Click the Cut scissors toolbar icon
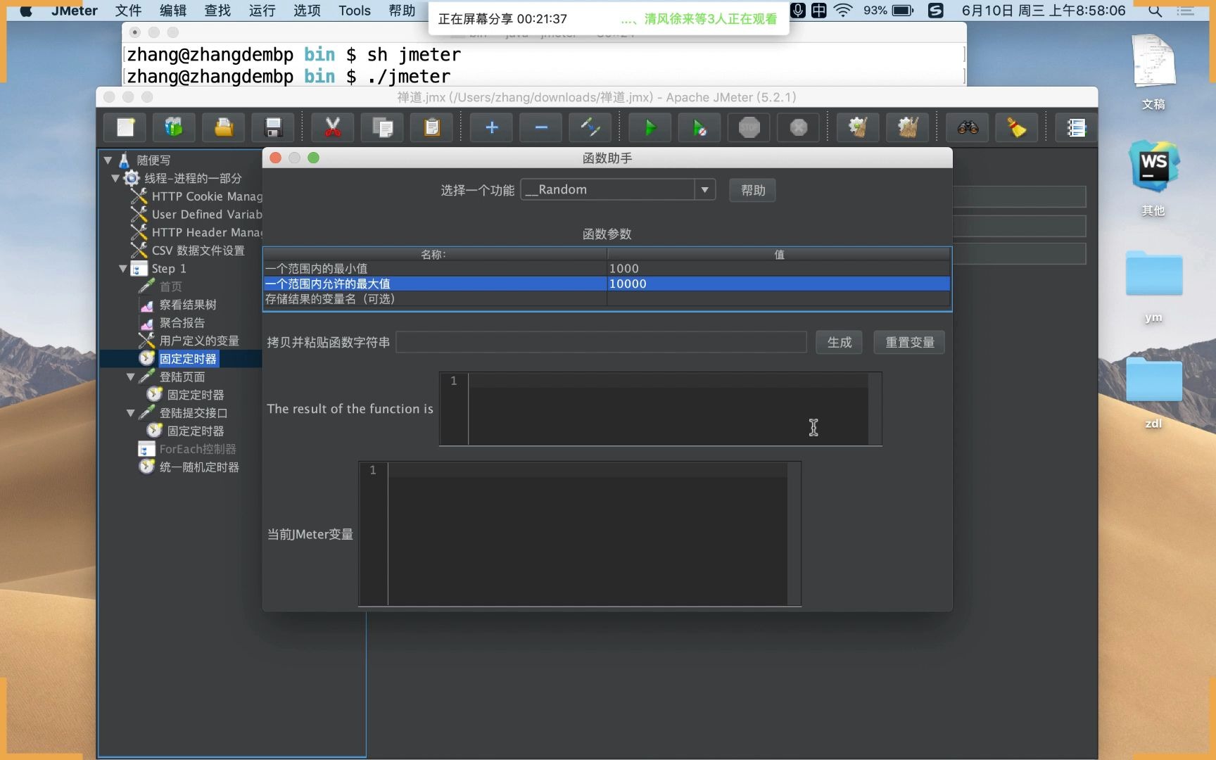1216x760 pixels. click(333, 127)
